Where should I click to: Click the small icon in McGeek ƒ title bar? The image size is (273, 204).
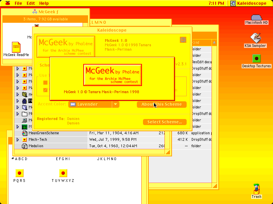(x=35, y=12)
